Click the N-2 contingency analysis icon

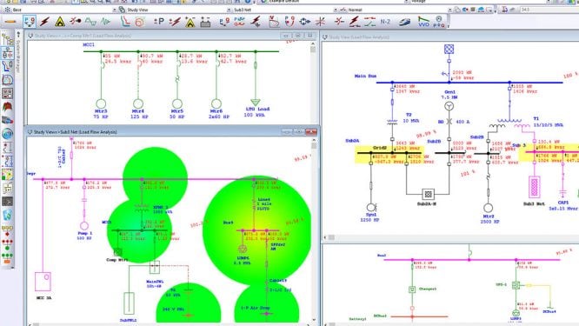pos(385,22)
